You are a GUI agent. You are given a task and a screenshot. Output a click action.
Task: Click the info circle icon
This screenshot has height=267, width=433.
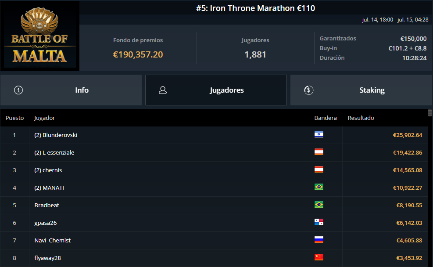tap(18, 90)
